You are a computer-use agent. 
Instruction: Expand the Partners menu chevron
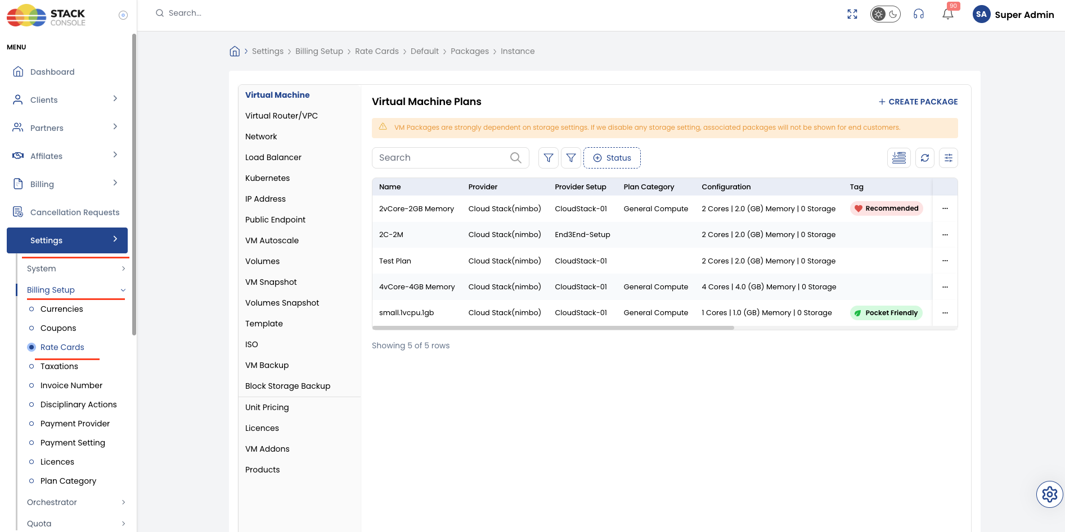point(115,127)
